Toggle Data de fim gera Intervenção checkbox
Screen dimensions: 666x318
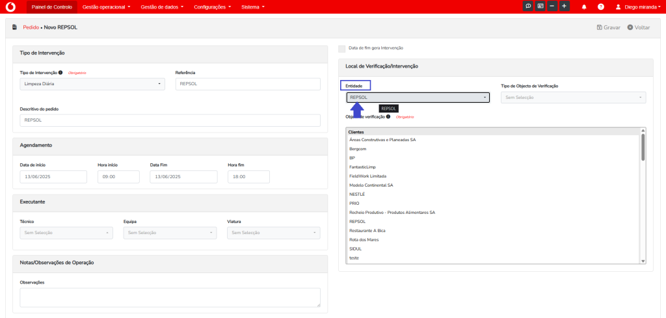tap(342, 48)
